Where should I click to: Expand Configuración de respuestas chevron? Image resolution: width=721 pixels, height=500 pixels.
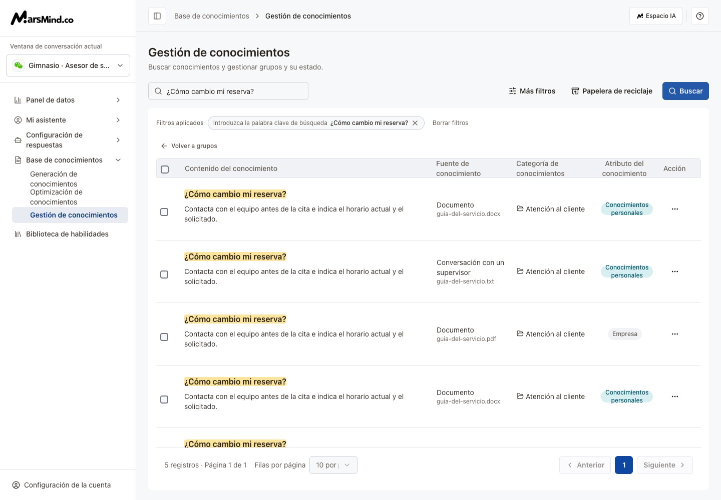tap(118, 140)
